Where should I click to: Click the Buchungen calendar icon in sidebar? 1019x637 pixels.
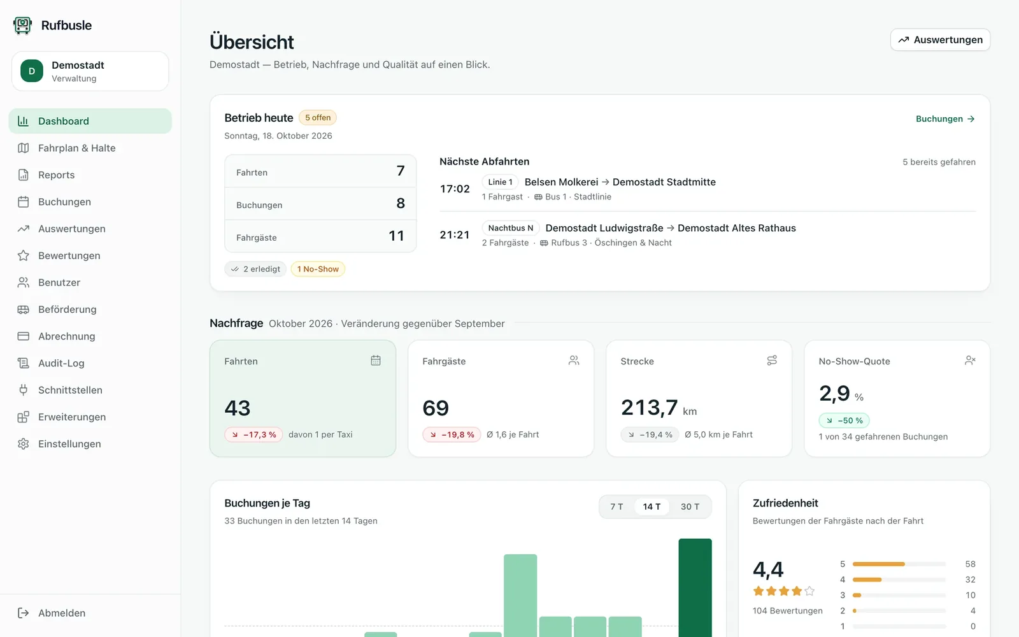pyautogui.click(x=24, y=202)
